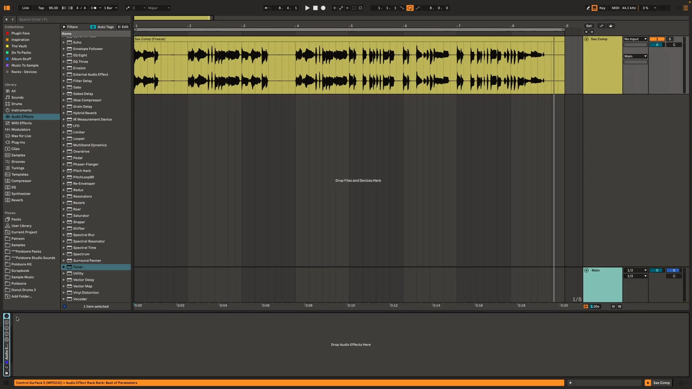
Task: Jump to next locator arrow
Action: click(x=592, y=32)
